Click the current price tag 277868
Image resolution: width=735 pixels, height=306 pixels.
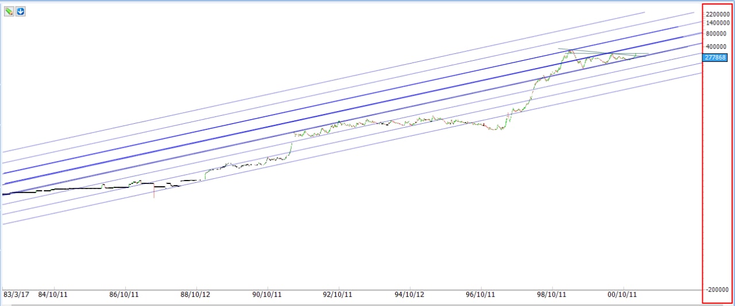click(x=715, y=57)
